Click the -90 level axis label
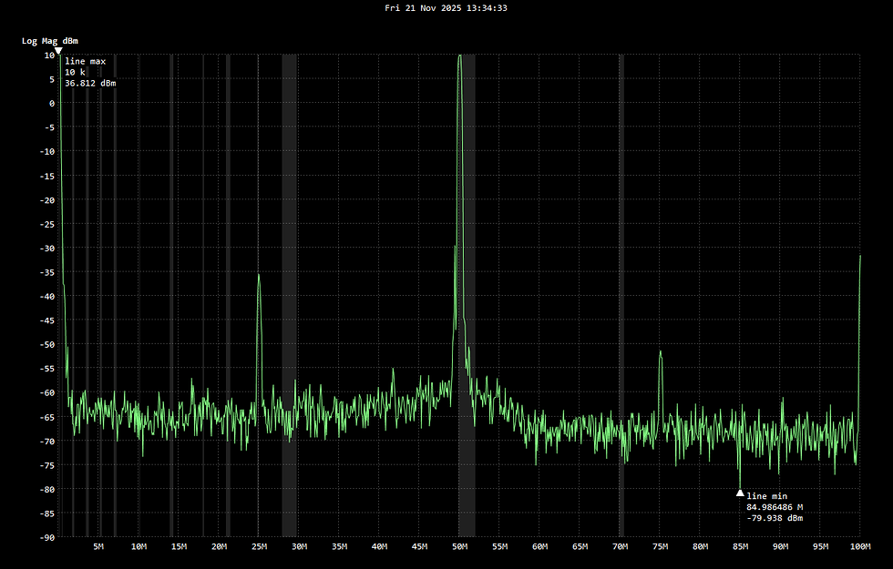 (47, 537)
